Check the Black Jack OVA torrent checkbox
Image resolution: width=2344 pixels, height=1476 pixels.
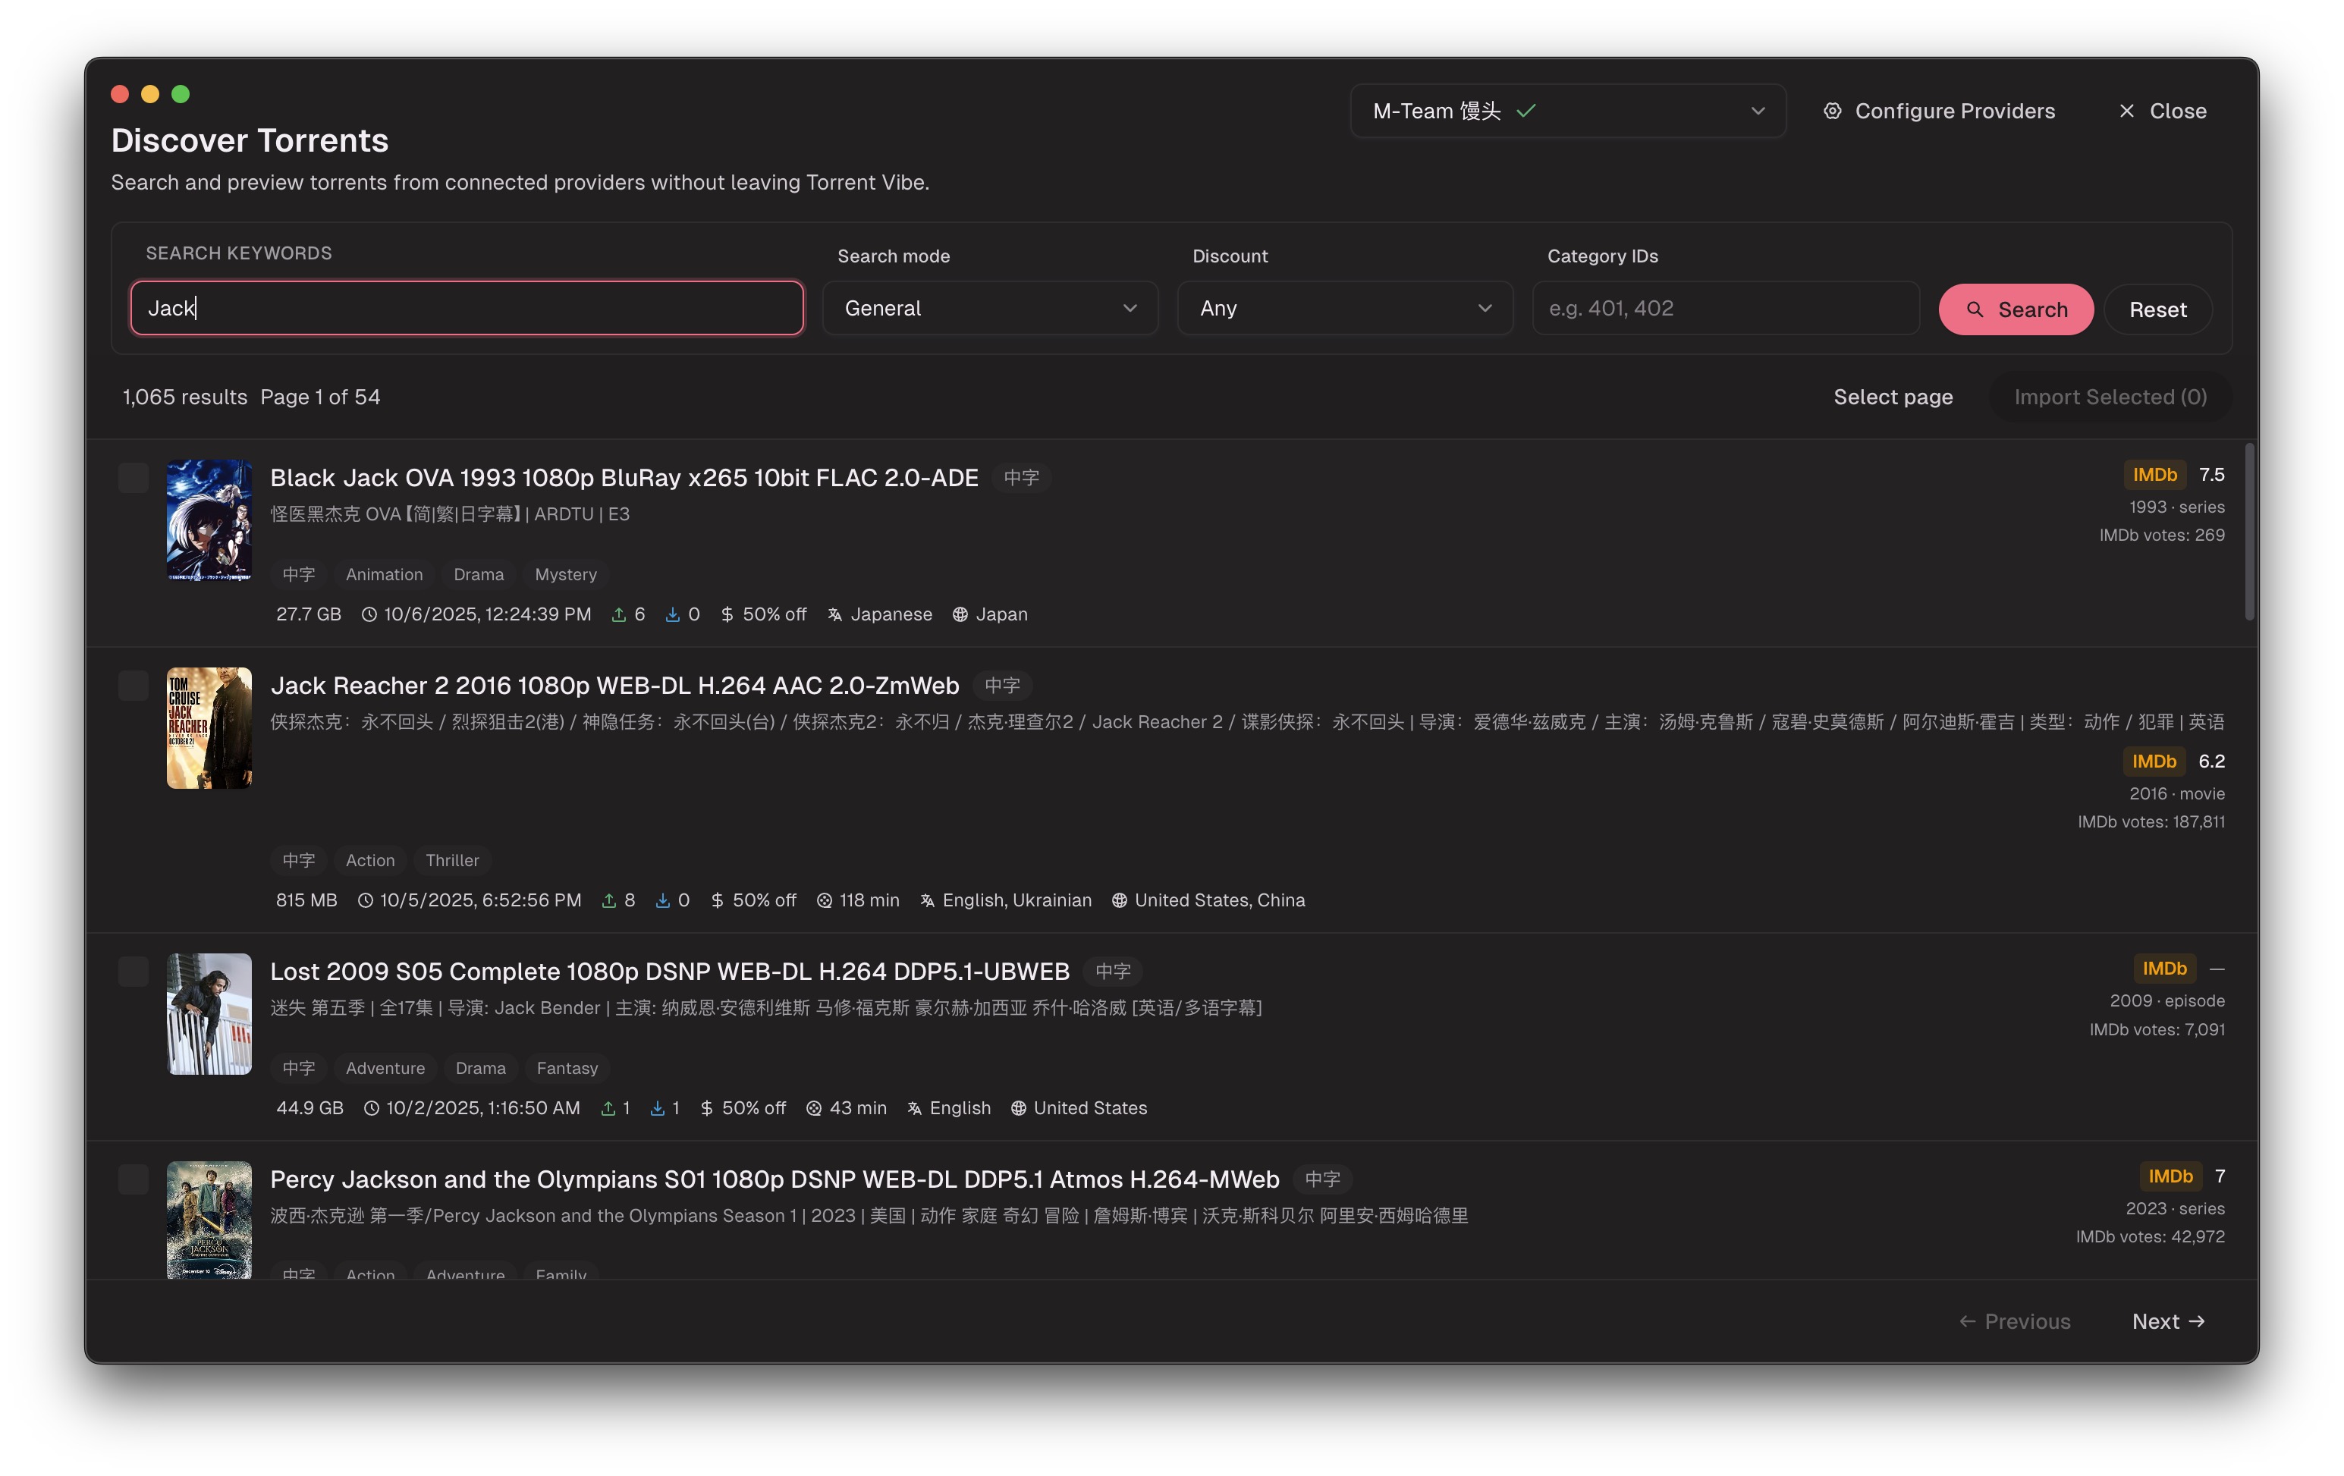pos(134,478)
